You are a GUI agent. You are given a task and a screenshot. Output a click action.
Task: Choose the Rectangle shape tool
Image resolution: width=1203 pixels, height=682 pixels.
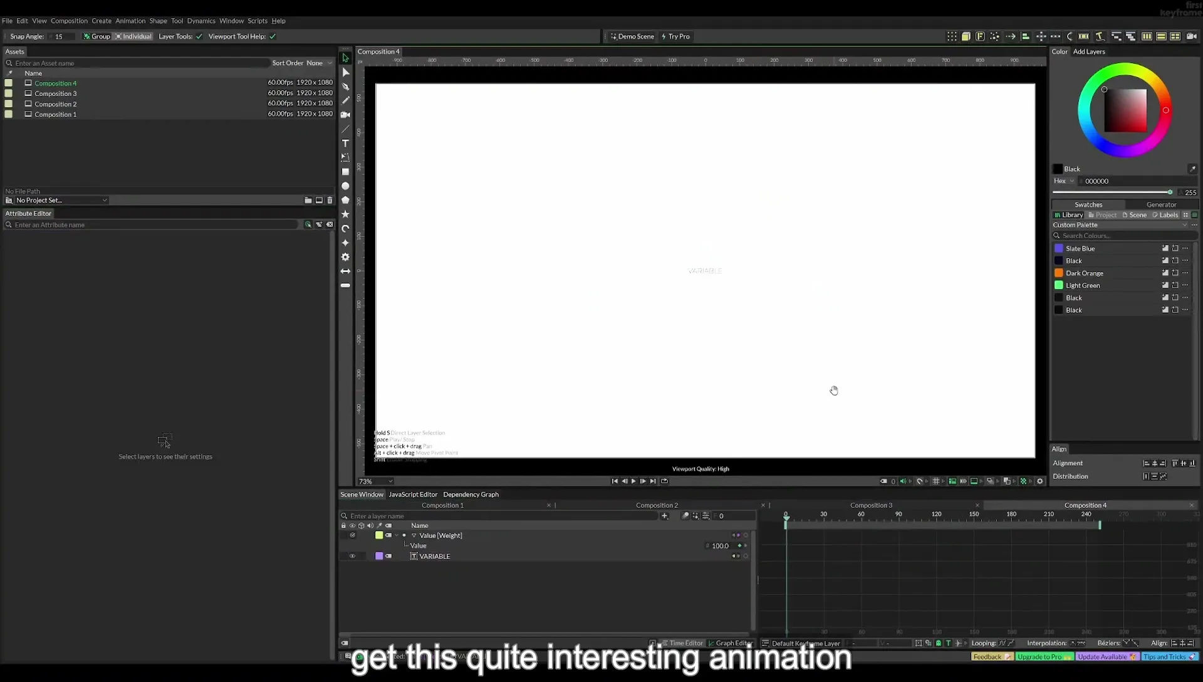click(x=345, y=172)
